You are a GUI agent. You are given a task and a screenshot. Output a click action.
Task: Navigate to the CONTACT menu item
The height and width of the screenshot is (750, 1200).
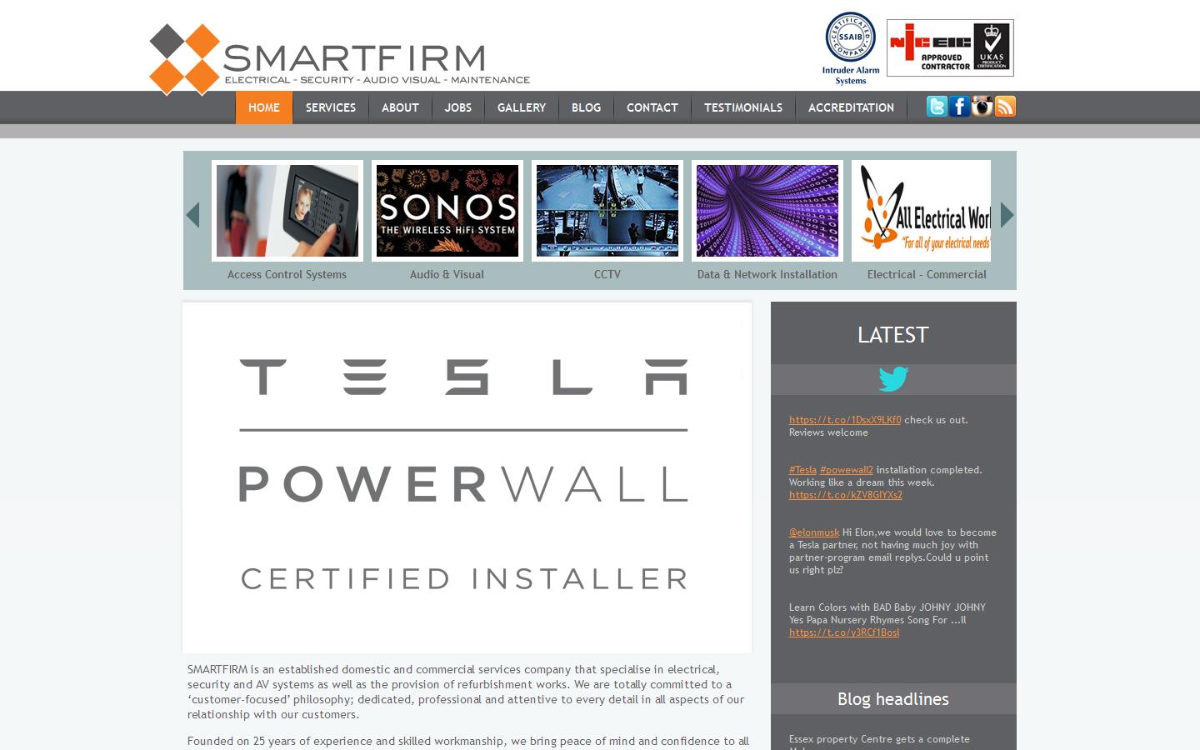tap(652, 107)
